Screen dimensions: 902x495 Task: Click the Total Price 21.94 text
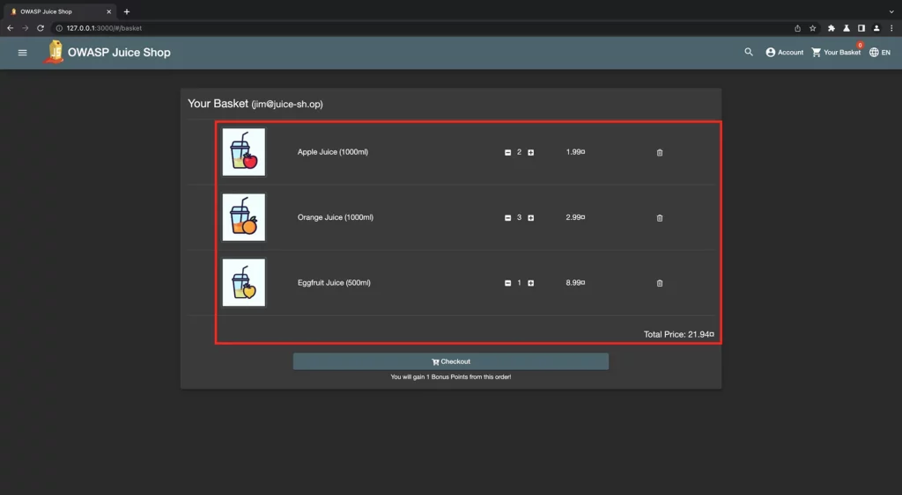coord(679,334)
